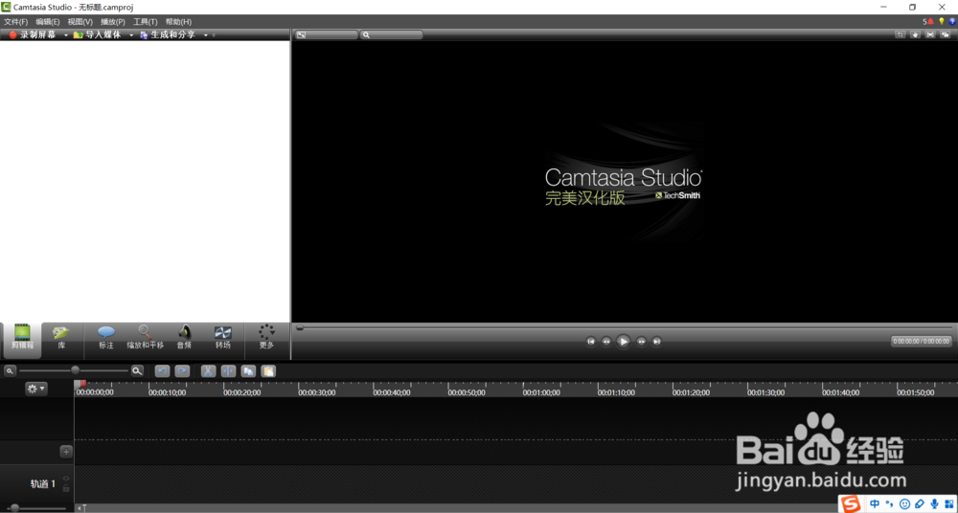Viewport: 958px width, 513px height.
Task: Toggle the 中 Chinese input mode
Action: [x=875, y=503]
